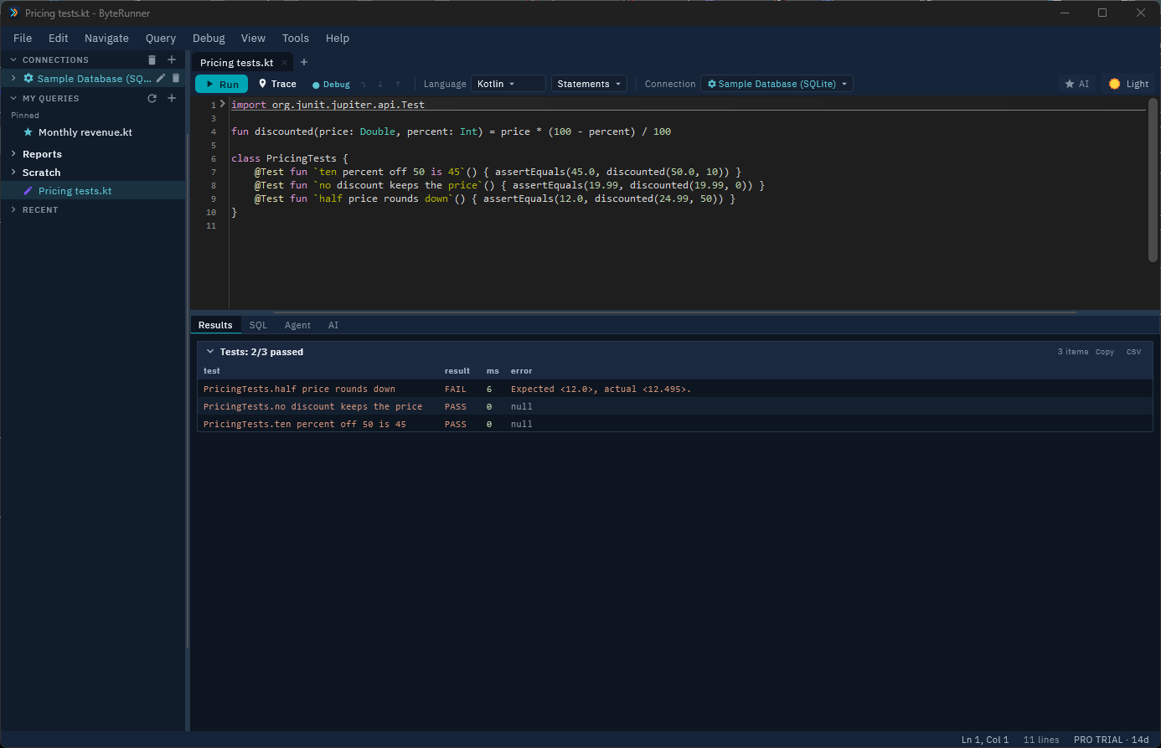
Task: Click the ByteRunner app logo
Action: click(x=13, y=13)
